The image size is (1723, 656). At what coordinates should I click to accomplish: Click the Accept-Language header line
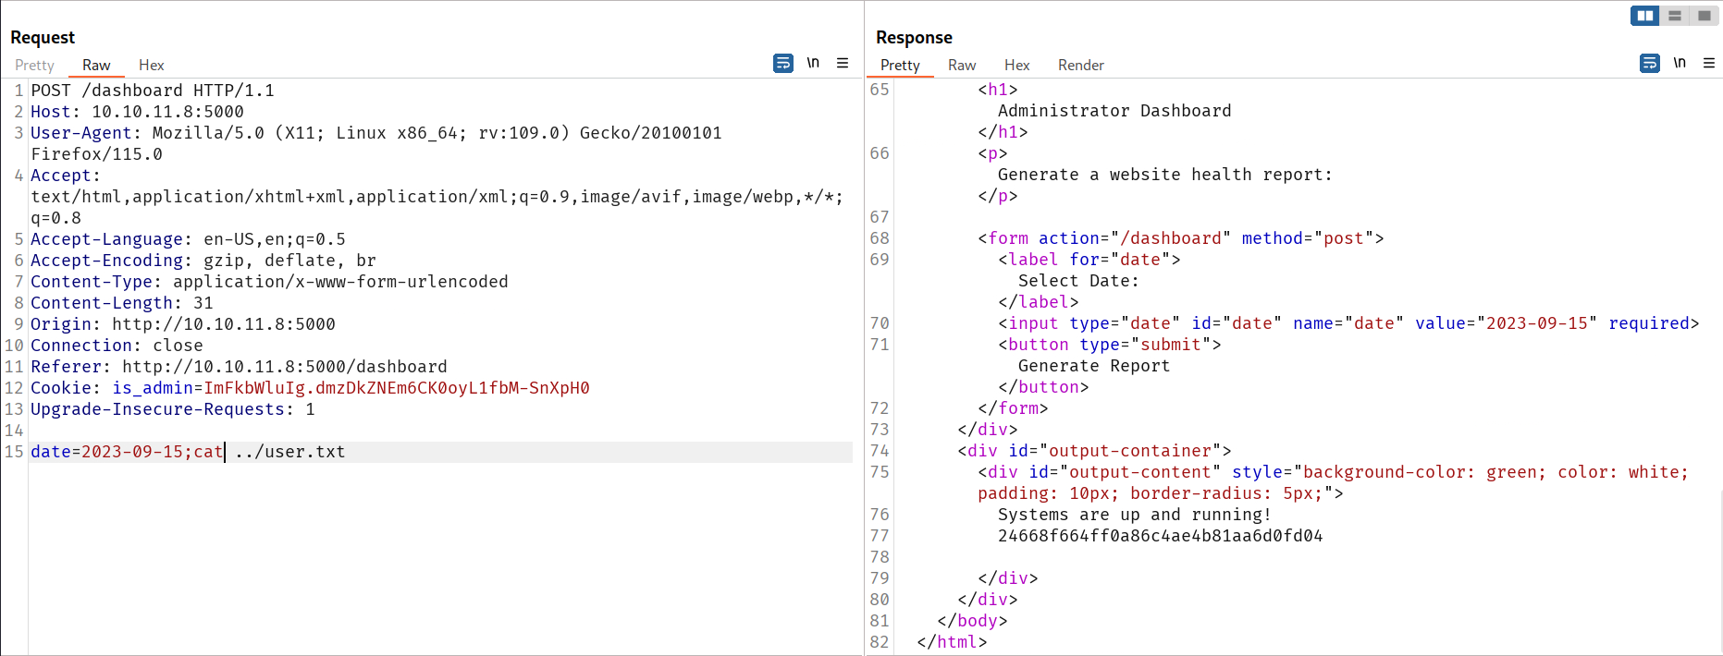tap(188, 239)
